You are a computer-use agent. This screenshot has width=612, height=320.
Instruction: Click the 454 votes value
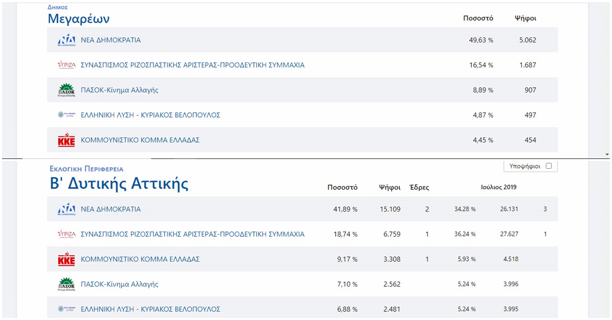pos(530,140)
